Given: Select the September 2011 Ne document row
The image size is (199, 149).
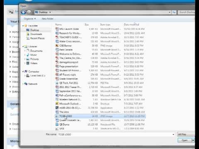Looking at the screenshot, I should coord(100,91).
